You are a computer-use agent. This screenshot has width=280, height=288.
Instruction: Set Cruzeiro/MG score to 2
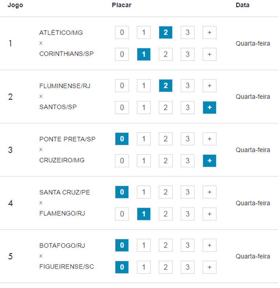click(165, 161)
